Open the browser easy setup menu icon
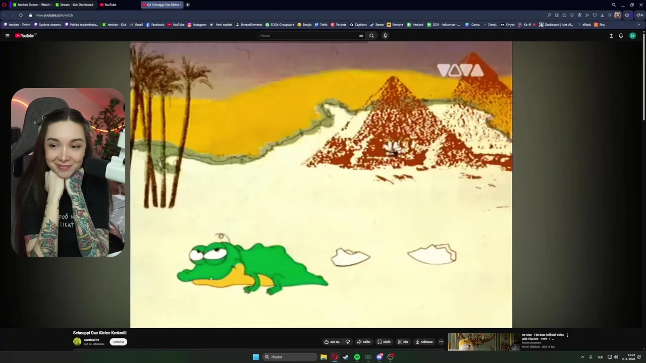This screenshot has width=646, height=363. point(610,15)
